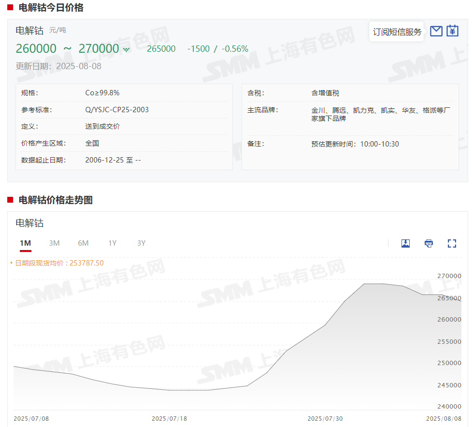Image resolution: width=473 pixels, height=427 pixels.
Task: Click the price range 260000 ~ 270000
Action: [x=67, y=49]
